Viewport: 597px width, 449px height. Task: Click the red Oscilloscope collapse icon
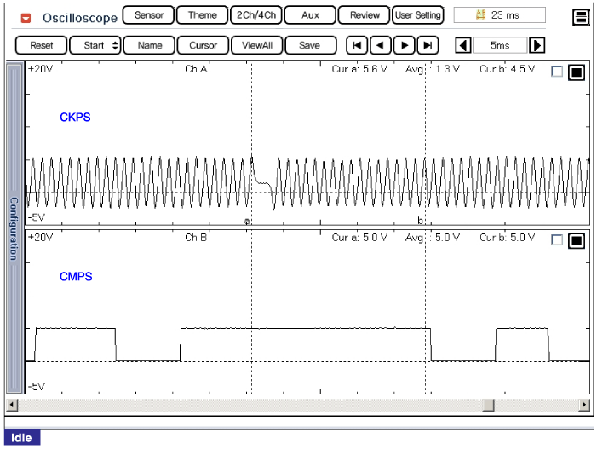point(26,17)
